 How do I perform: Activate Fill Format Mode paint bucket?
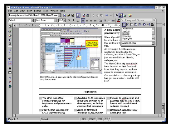(x=144, y=24)
